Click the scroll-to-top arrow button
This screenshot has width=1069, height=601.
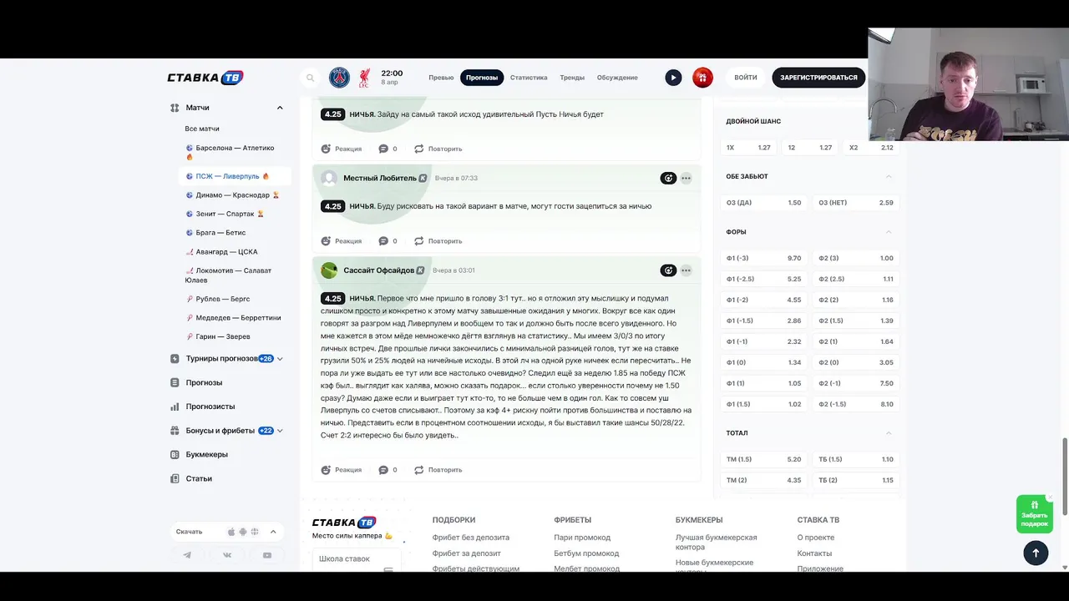click(x=1036, y=553)
